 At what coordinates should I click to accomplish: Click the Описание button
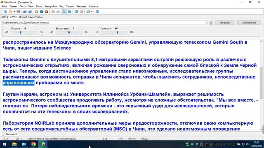click(x=225, y=23)
